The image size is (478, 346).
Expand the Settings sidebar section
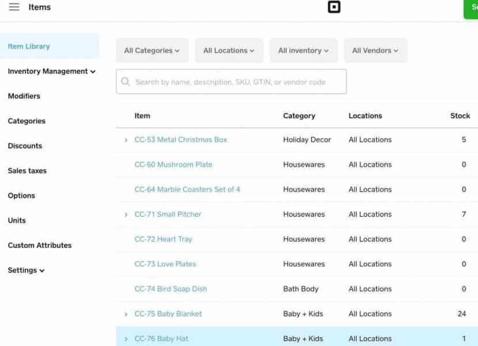click(x=26, y=270)
